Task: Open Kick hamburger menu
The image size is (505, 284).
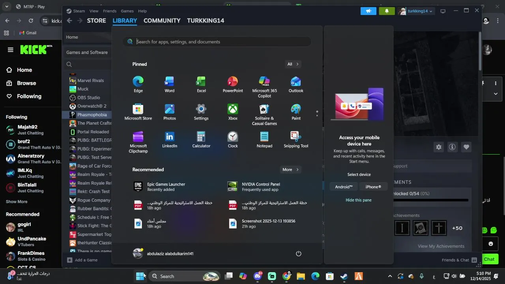Action: (10, 50)
